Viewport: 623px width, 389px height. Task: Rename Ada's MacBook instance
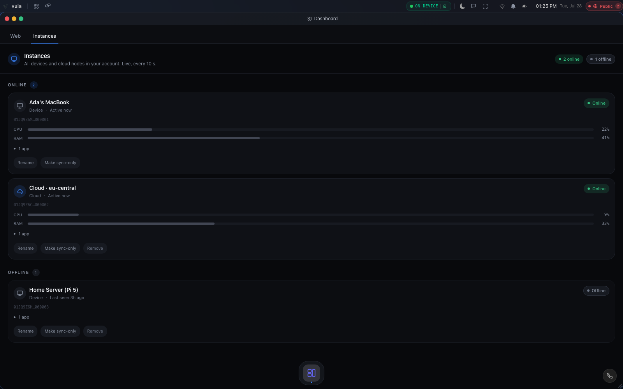point(26,163)
